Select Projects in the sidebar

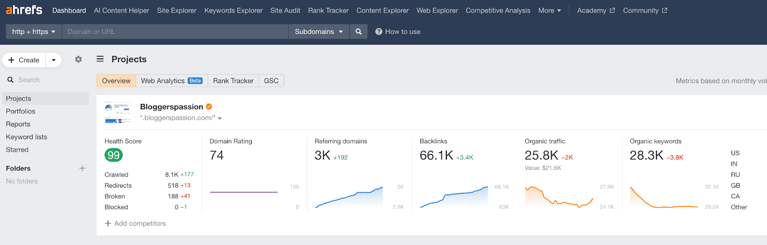(x=46, y=98)
